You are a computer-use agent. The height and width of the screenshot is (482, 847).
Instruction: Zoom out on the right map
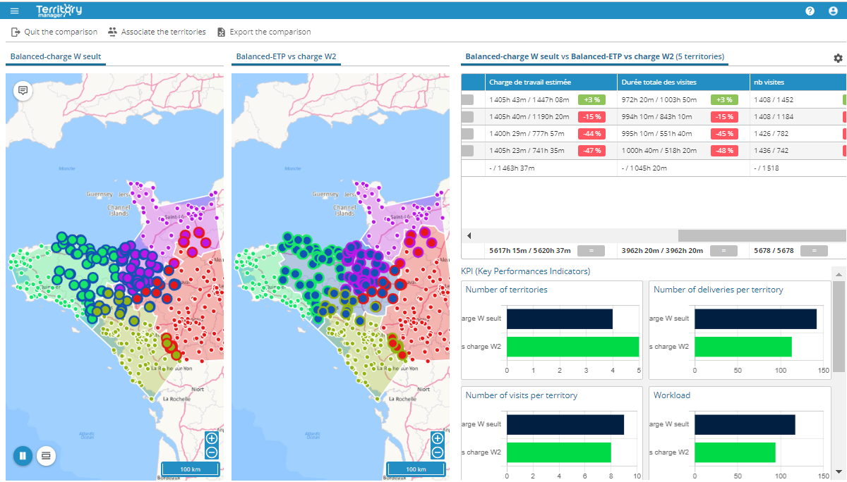(x=438, y=452)
